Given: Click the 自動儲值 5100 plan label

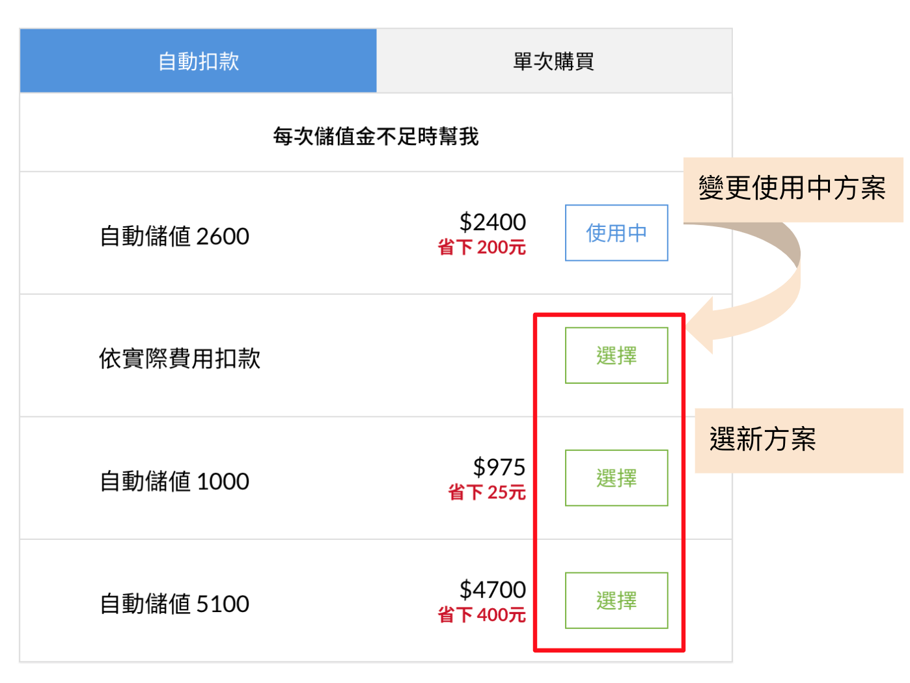Looking at the screenshot, I should point(174,604).
